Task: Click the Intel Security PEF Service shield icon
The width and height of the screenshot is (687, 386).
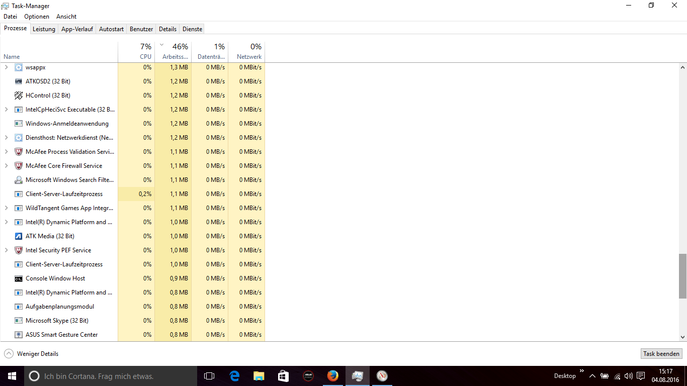Action: 19,250
